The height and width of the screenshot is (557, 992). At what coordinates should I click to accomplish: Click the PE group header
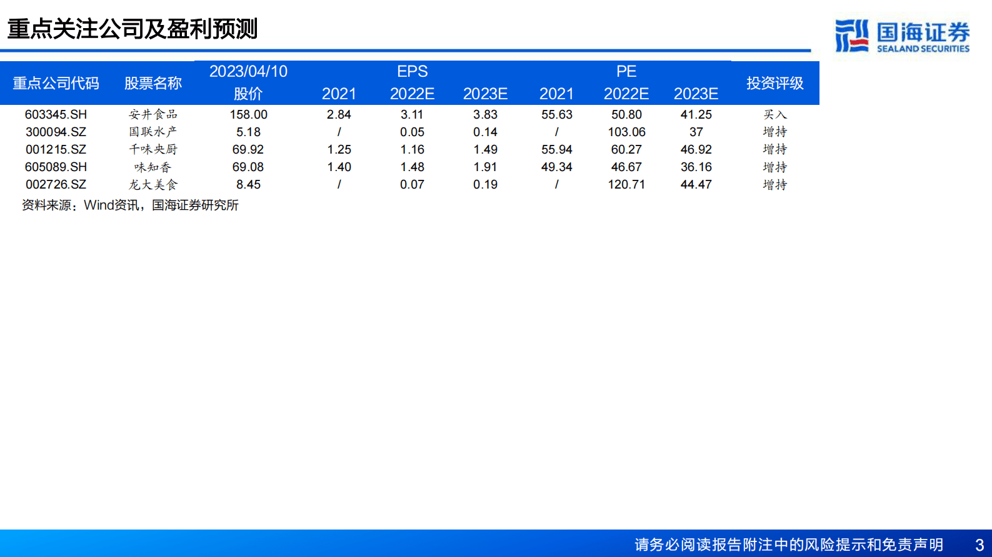(626, 71)
